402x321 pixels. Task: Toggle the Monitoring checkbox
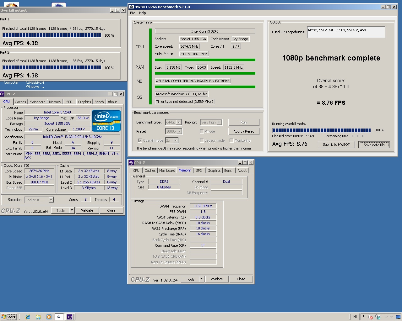[x=231, y=140]
